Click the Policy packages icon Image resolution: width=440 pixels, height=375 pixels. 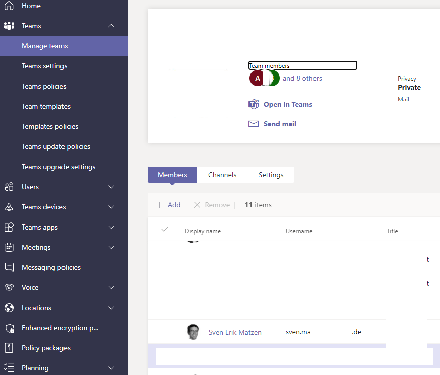click(x=9, y=348)
